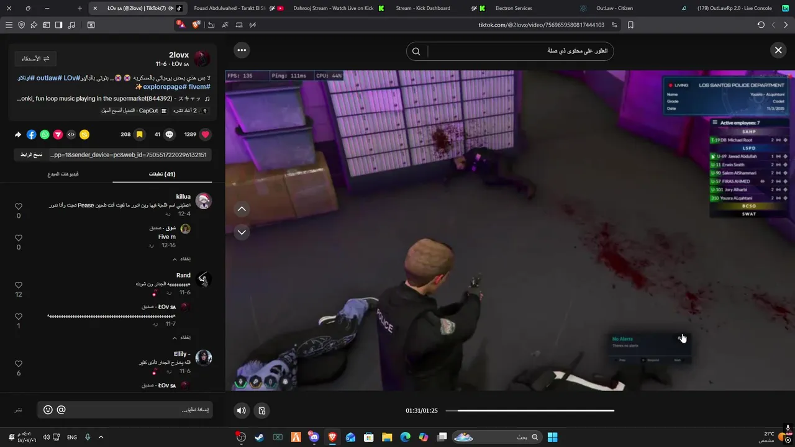Click the yellow repost icon
Viewport: 795px width, 447px height.
tap(84, 135)
